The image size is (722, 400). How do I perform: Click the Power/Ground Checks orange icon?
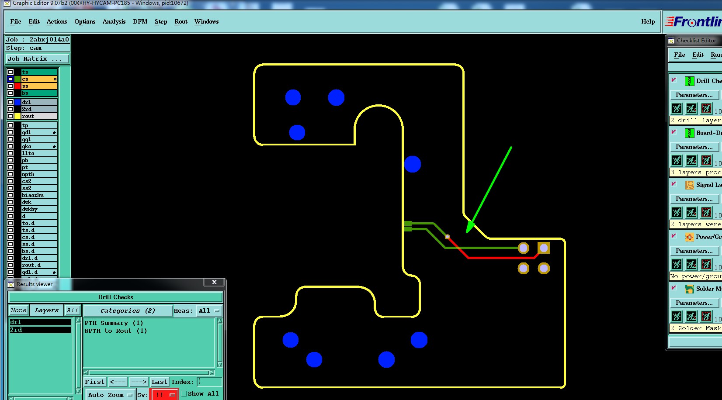pos(689,237)
